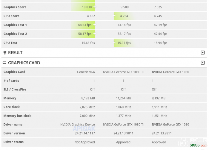The image size is (209, 150).
Task: Click the 64.53 fps value
Action: click(x=85, y=25)
